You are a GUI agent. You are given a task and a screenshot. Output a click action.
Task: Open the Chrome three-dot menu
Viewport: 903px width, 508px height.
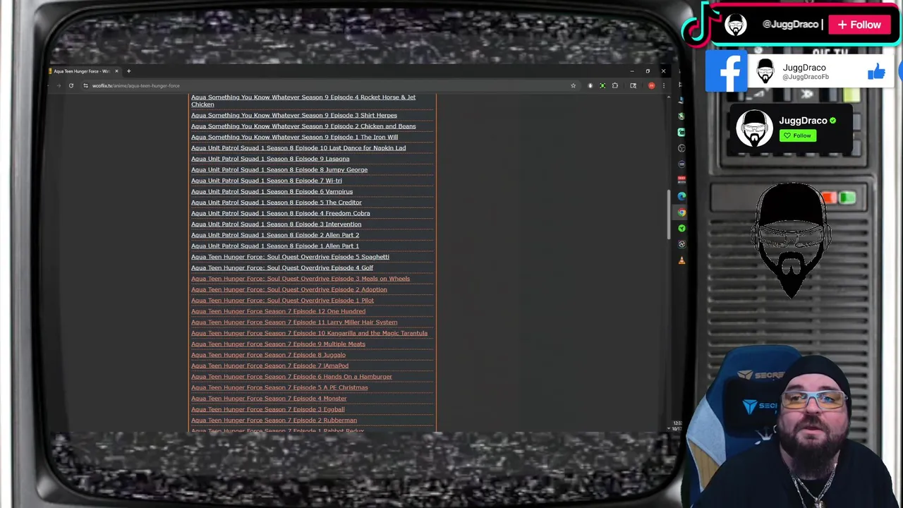click(664, 85)
